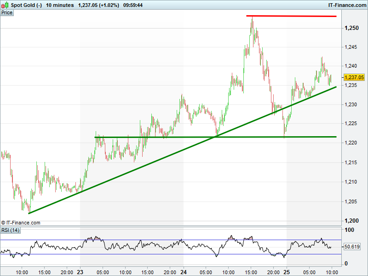
Task: Click the 1,250 level on price axis
Action: click(351, 28)
